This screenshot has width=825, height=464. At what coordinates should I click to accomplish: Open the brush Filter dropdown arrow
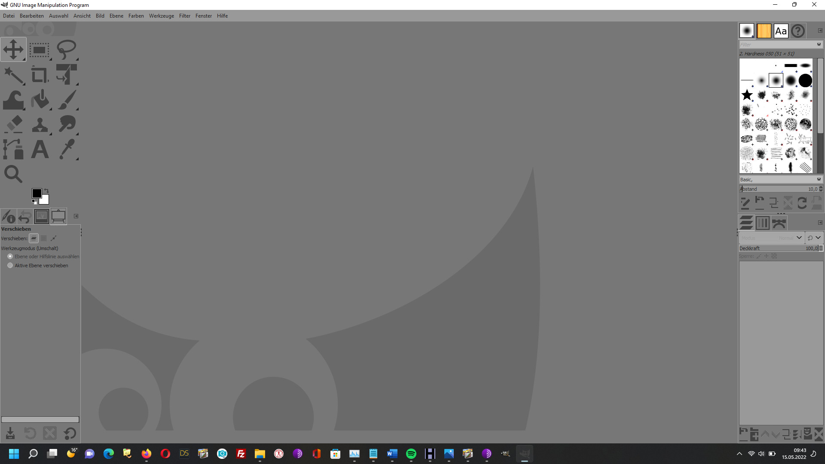819,44
